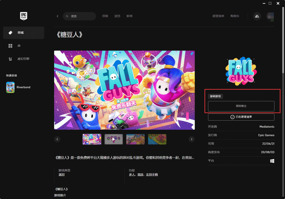Viewport: 285px width, 199px height.
Task: Select the third screenshot thumbnail
Action: pos(135,139)
